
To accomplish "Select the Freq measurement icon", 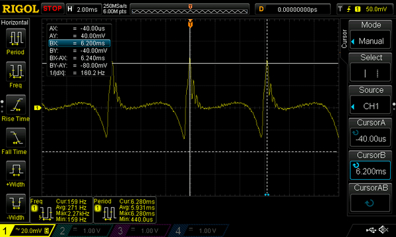I will (16, 71).
